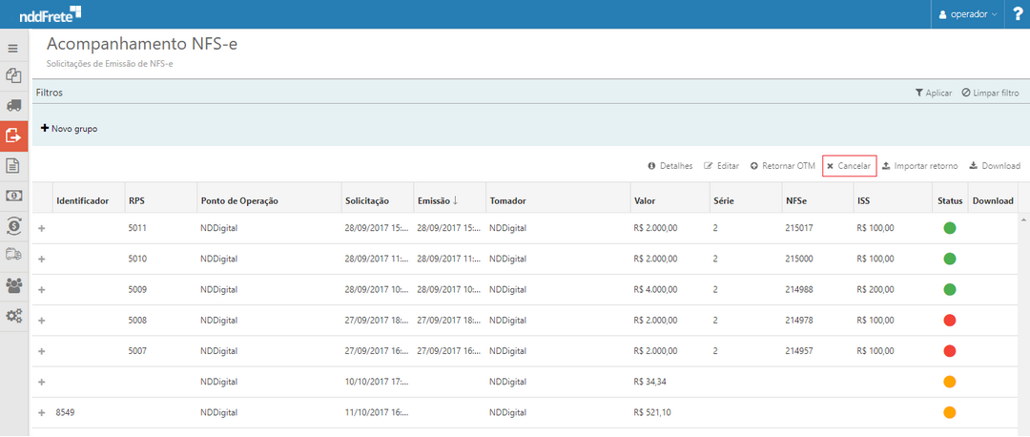Add a filter with Novo grupo
Viewport: 1030px width, 437px height.
pos(69,129)
